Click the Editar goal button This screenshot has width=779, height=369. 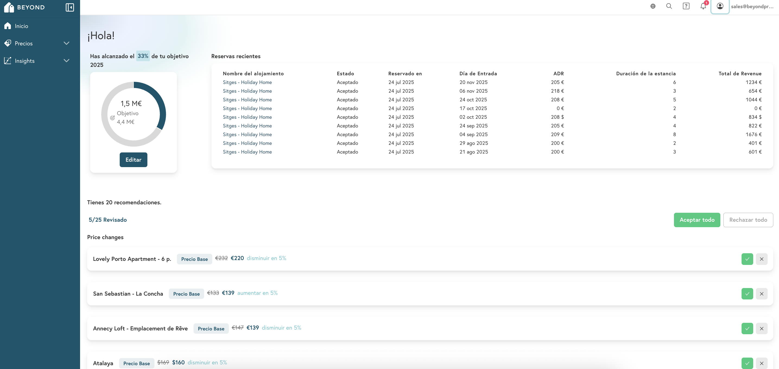133,160
